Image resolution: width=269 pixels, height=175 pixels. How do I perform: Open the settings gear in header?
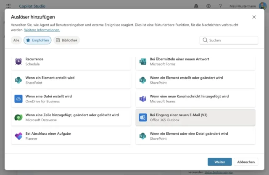208,6
